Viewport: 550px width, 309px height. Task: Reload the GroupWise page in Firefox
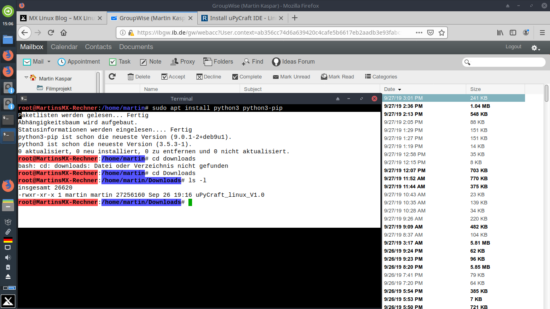(x=51, y=33)
